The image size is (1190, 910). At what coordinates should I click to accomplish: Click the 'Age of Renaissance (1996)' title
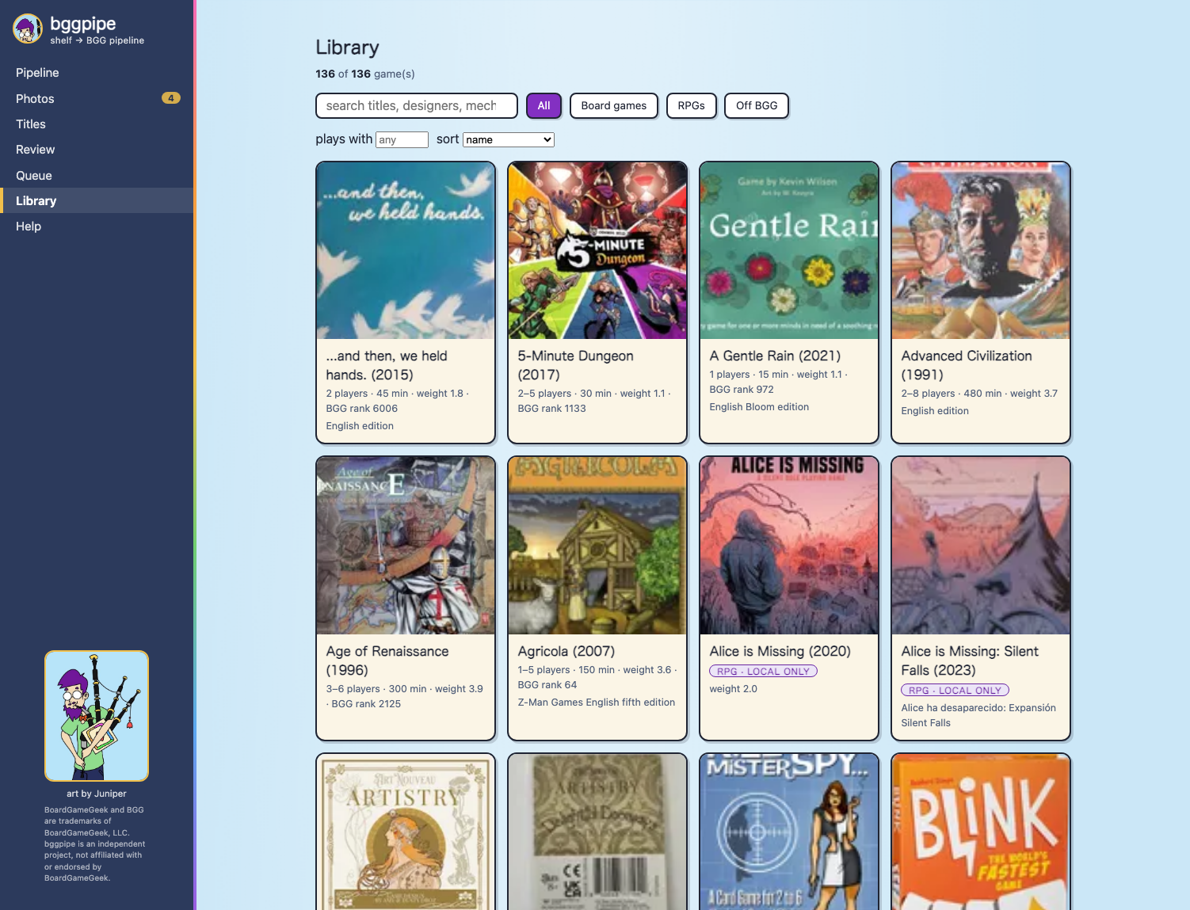[387, 661]
